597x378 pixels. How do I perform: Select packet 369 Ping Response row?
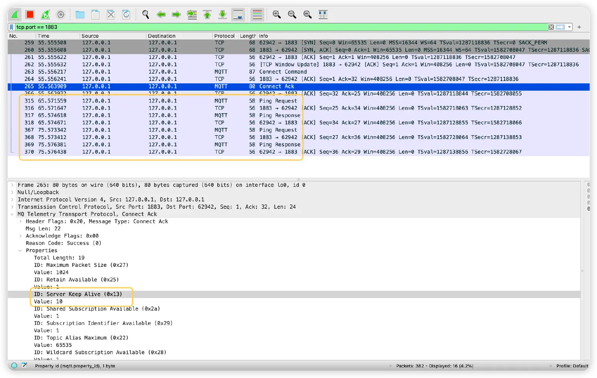(298, 144)
